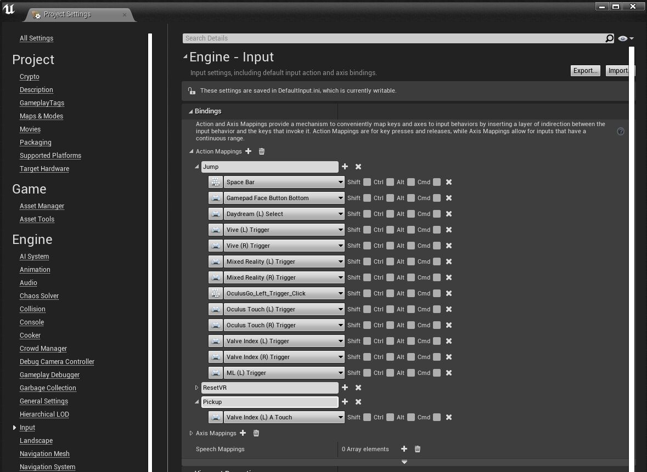
Task: Enable Ctrl for Gamepad Face Button Bottom
Action: 390,198
